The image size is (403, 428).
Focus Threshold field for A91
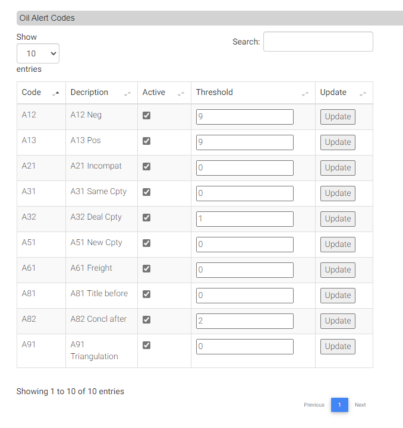coord(245,347)
